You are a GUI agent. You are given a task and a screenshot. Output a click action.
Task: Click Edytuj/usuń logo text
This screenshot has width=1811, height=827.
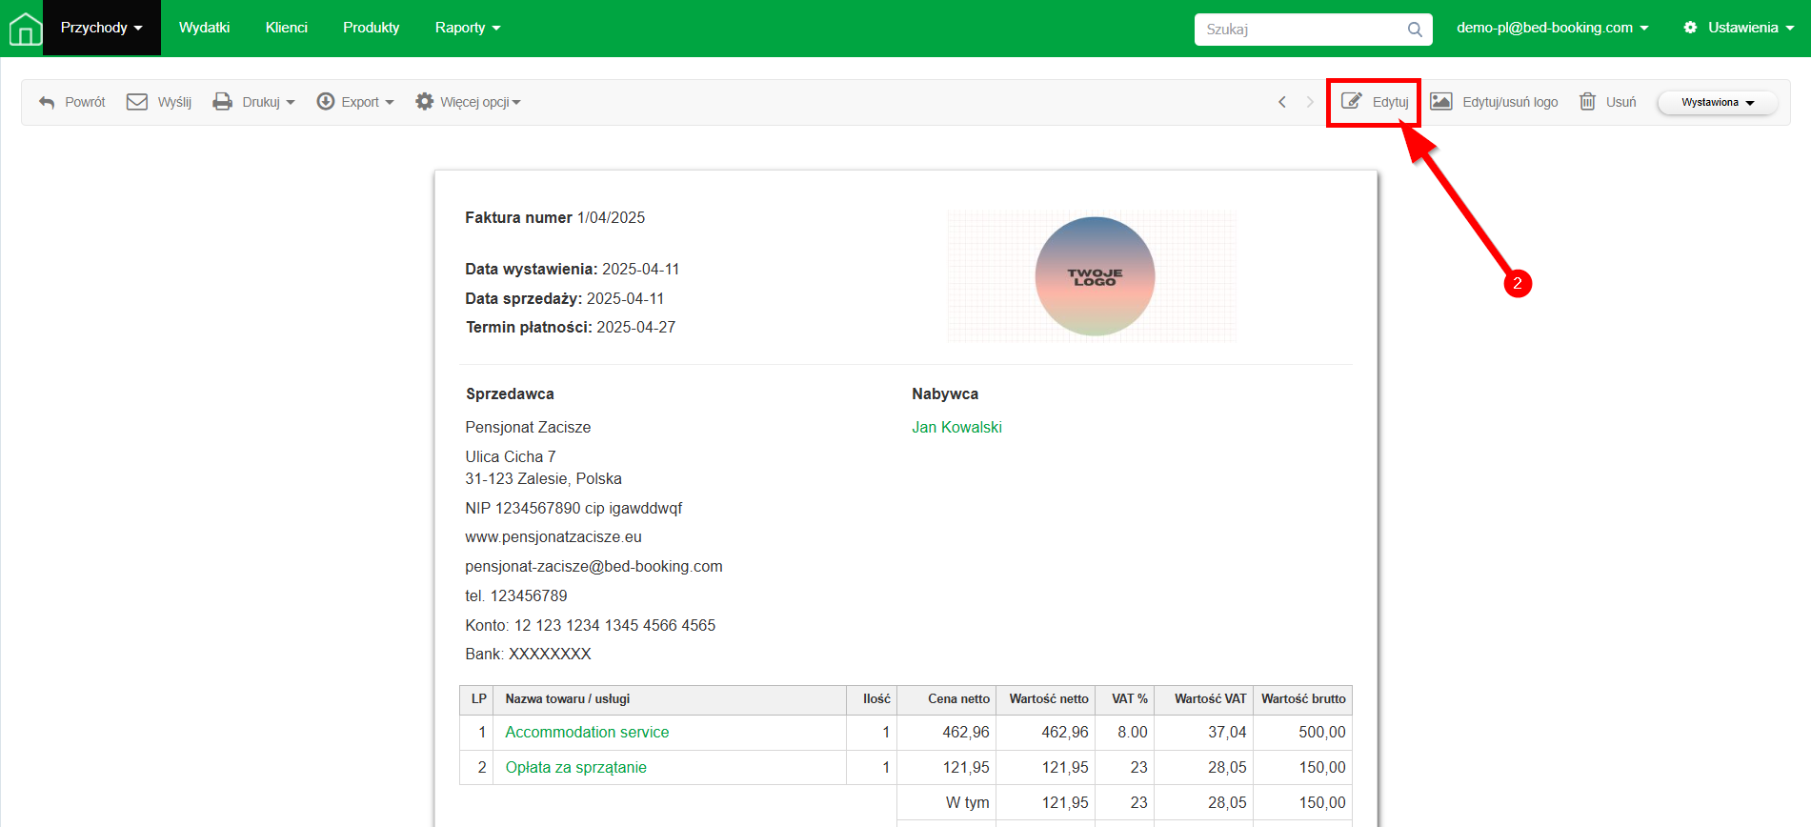coord(1510,102)
